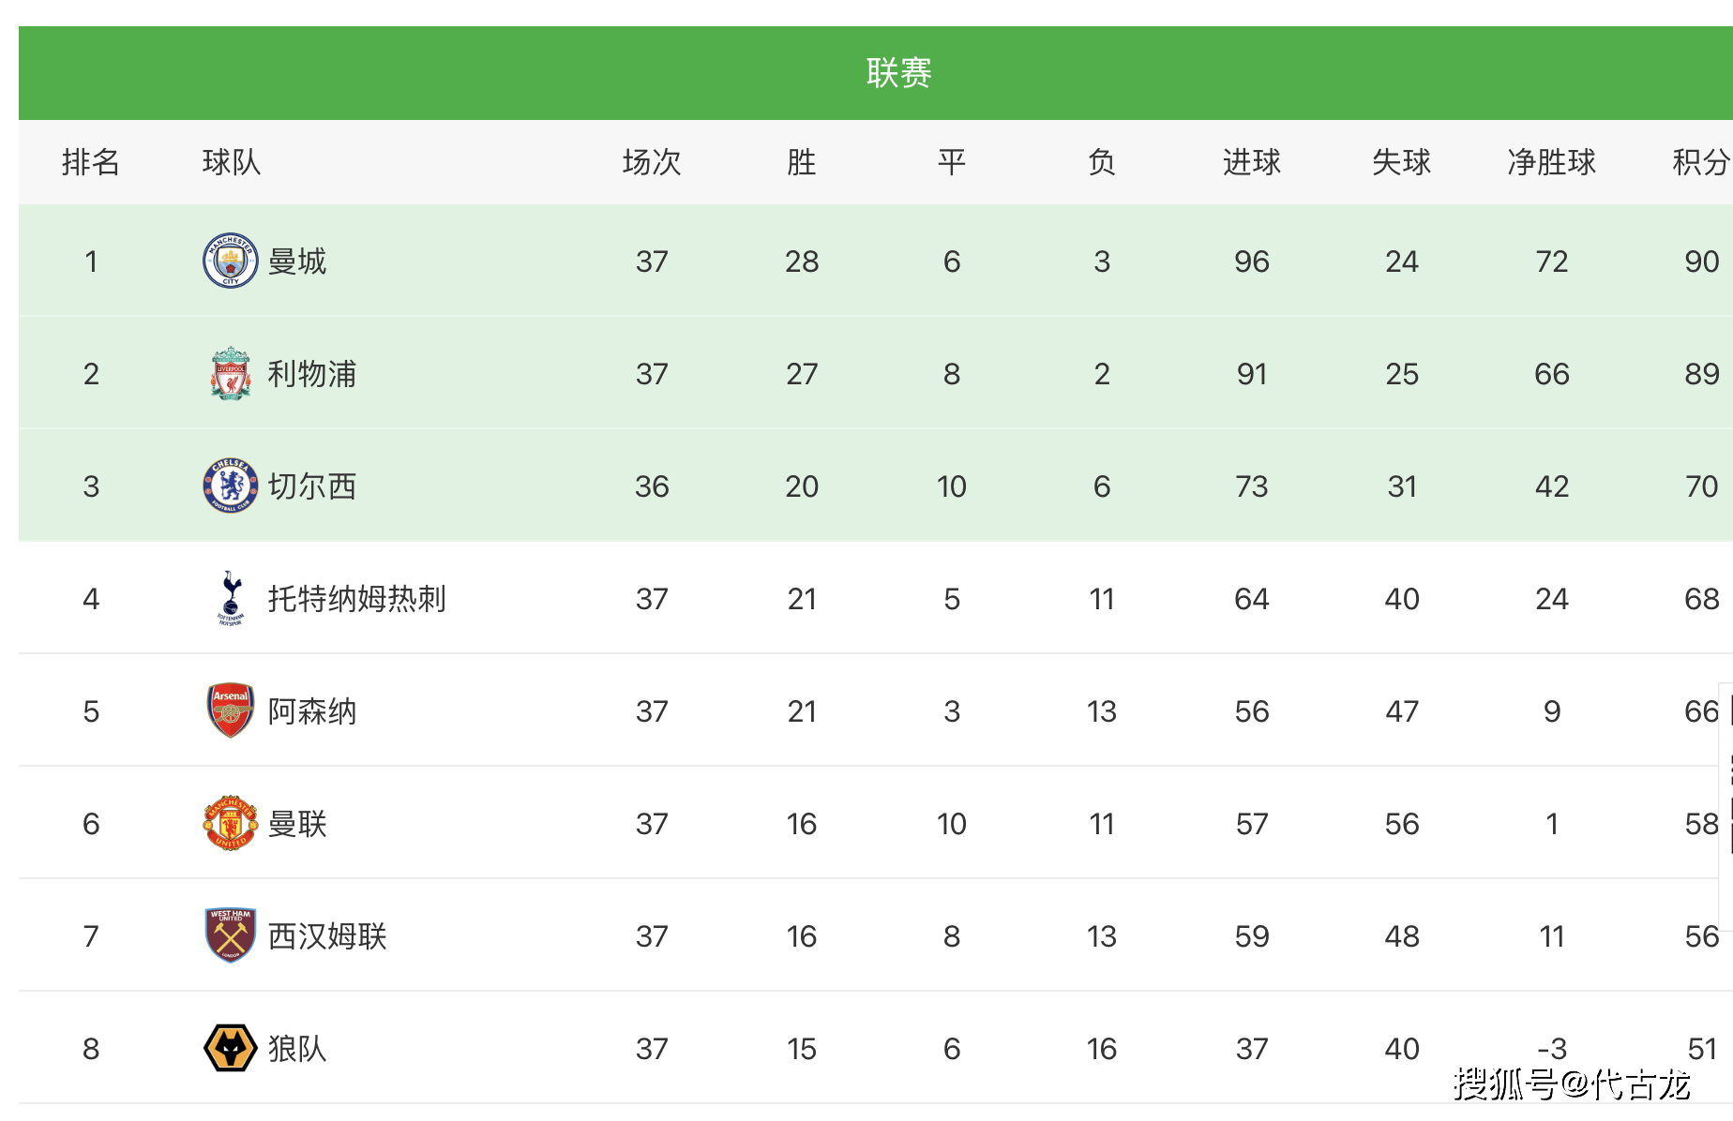Viewport: 1733px width, 1121px height.
Task: Click the Manchester City club crest
Action: [x=231, y=261]
